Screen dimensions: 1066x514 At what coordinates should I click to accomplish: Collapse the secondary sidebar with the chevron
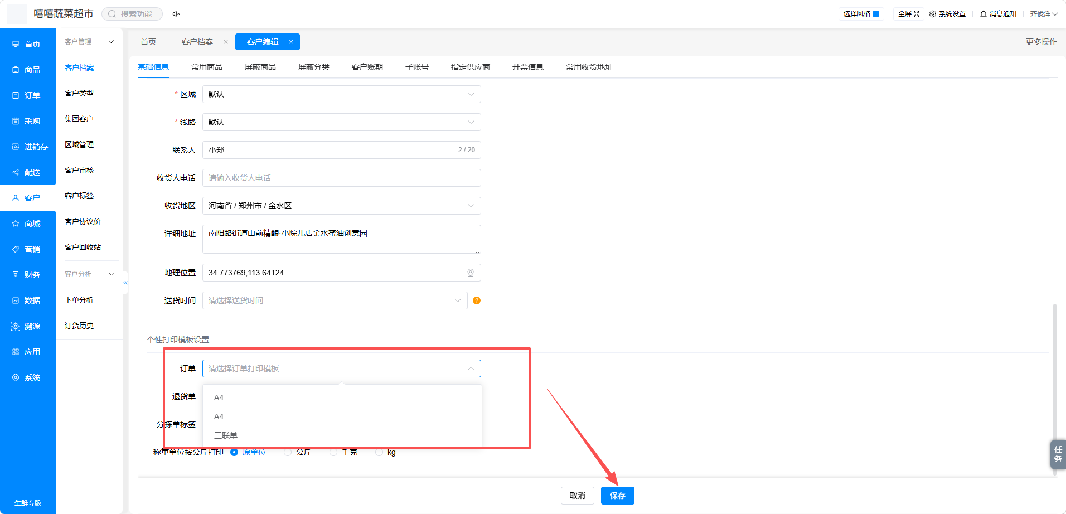[x=125, y=283]
